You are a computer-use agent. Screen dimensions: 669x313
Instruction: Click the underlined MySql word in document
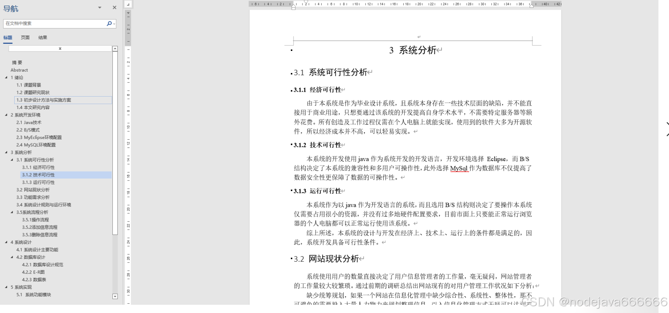(x=459, y=168)
